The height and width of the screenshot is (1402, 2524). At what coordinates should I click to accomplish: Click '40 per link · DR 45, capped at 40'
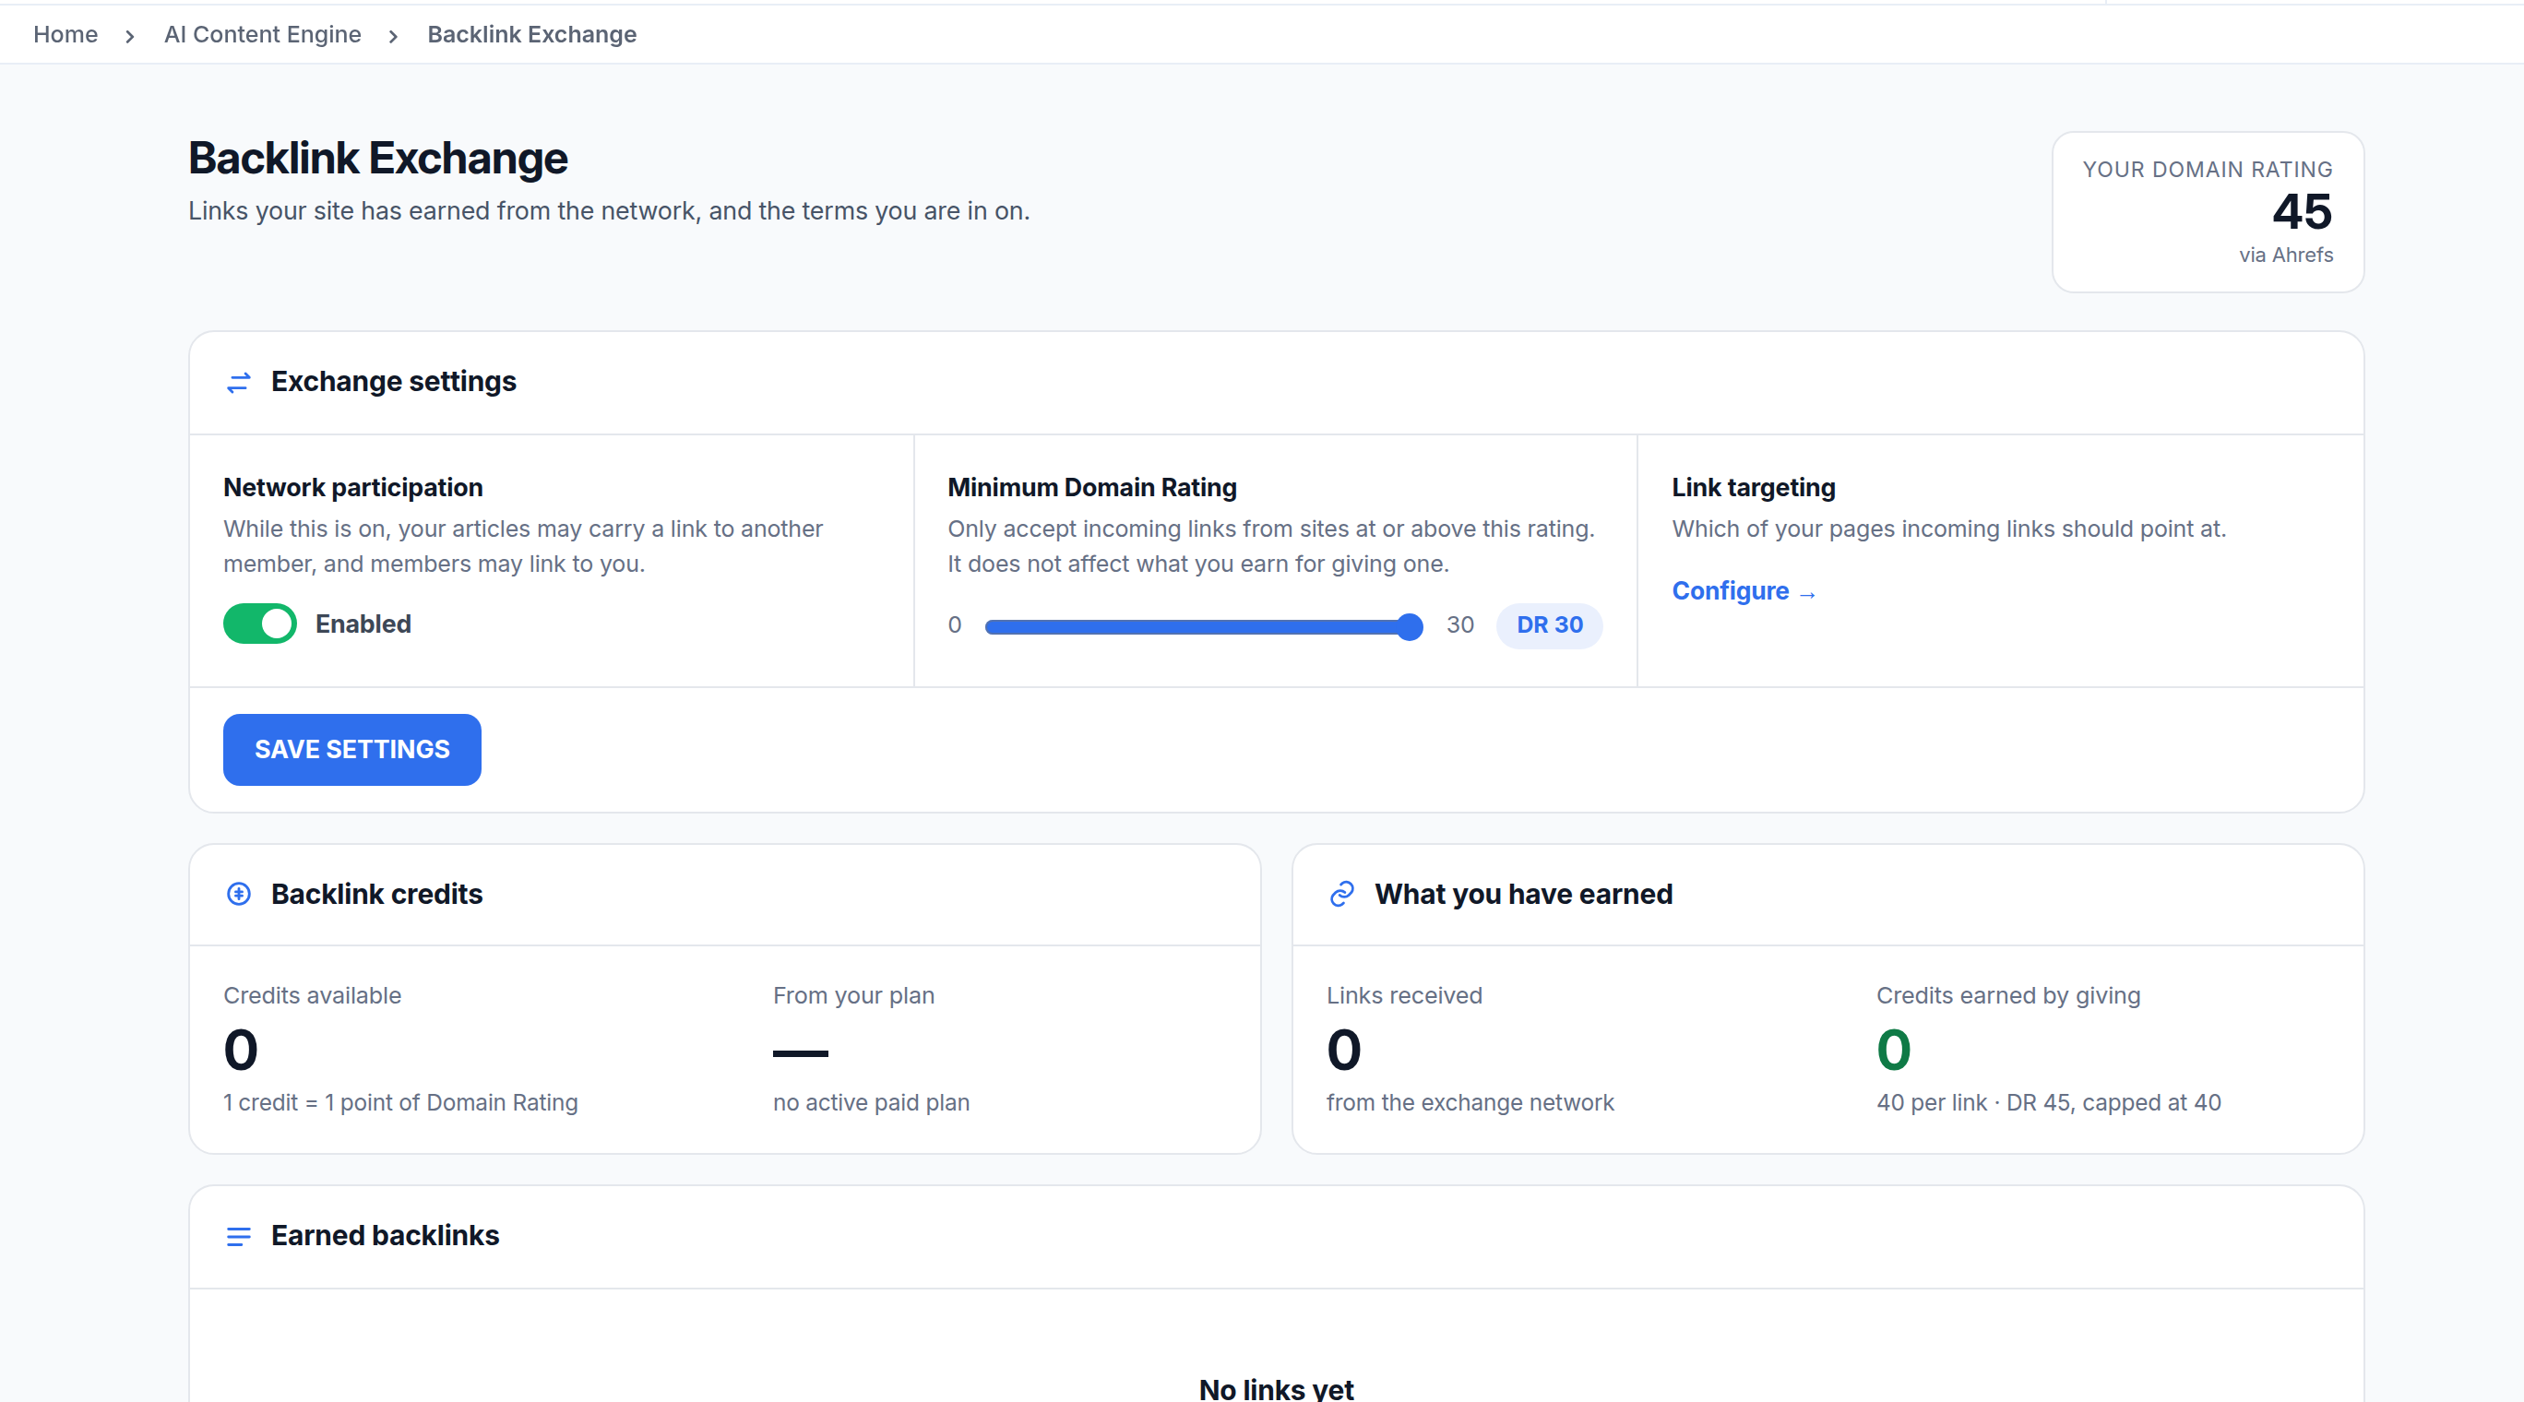[x=2049, y=1102]
